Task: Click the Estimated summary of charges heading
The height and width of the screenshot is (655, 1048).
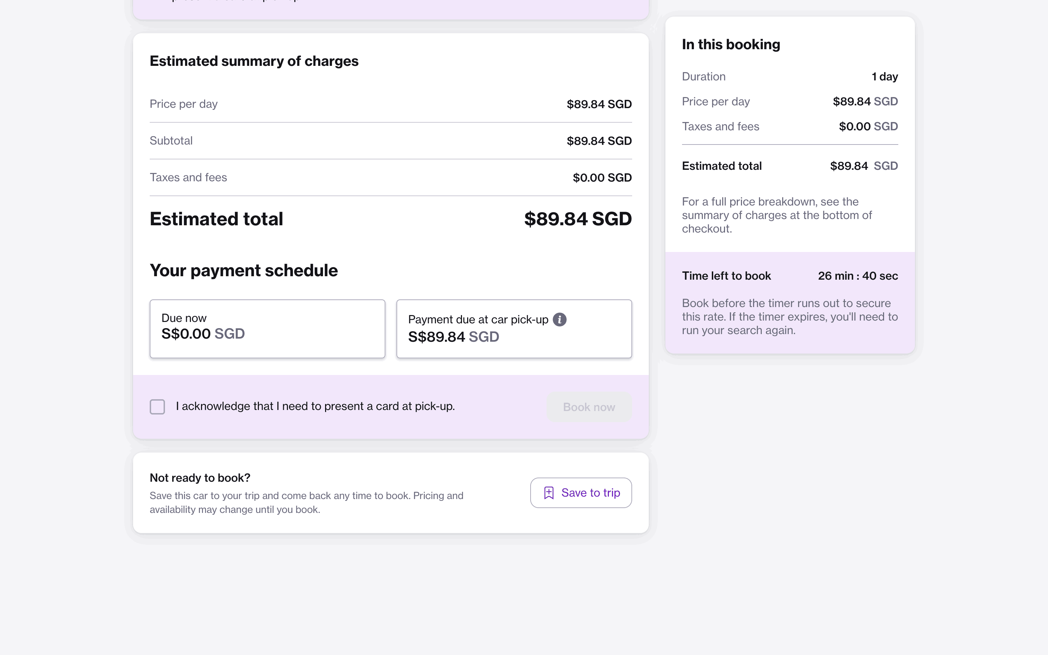Action: 254,61
